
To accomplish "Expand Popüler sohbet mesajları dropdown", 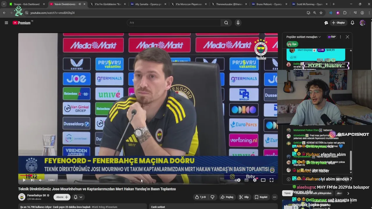I will (303, 37).
